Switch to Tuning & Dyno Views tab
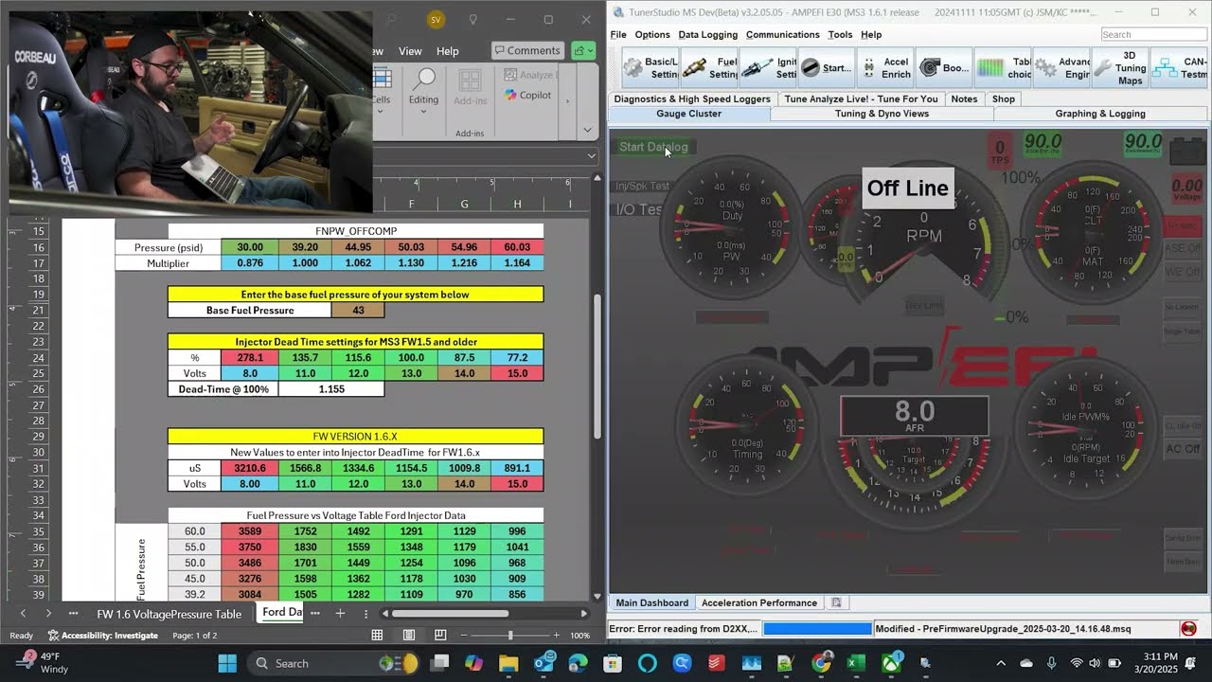This screenshot has width=1212, height=682. click(882, 114)
